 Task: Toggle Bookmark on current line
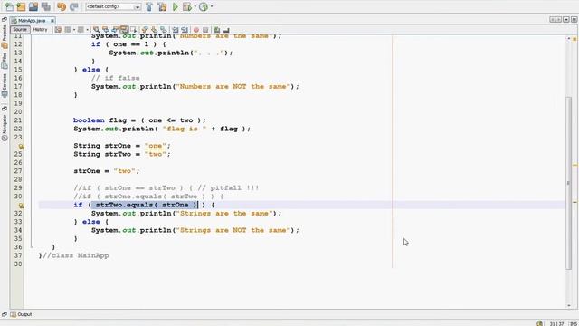pos(163,30)
